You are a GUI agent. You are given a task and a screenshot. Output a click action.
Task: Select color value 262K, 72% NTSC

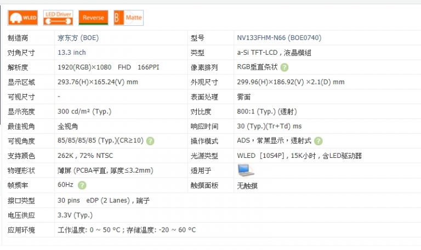tap(85, 156)
